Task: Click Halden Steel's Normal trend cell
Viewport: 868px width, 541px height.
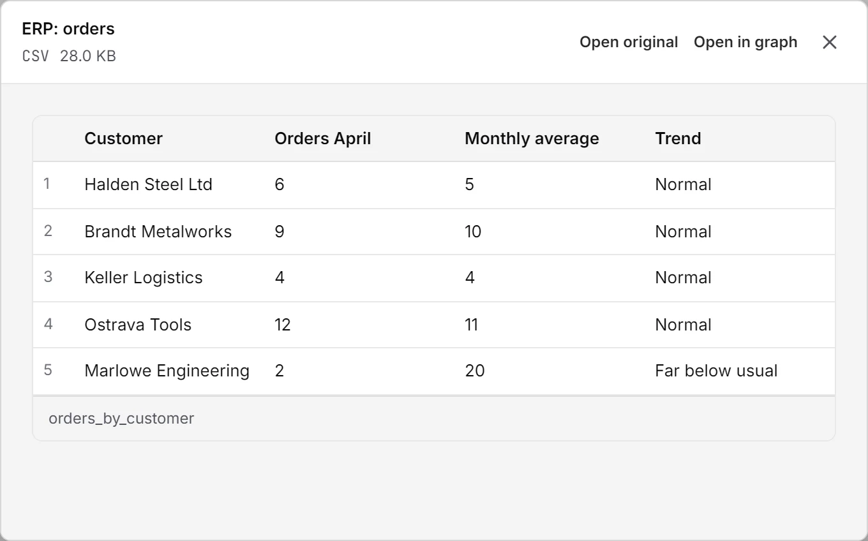Action: point(683,184)
